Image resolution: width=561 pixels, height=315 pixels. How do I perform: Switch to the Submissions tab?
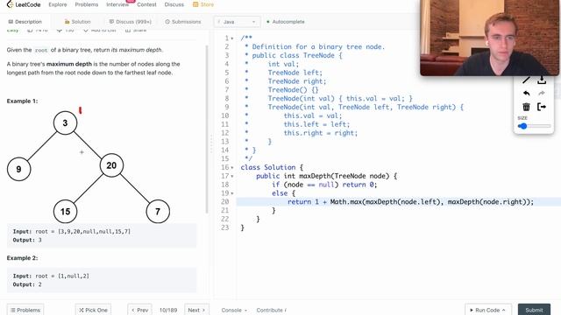click(183, 22)
